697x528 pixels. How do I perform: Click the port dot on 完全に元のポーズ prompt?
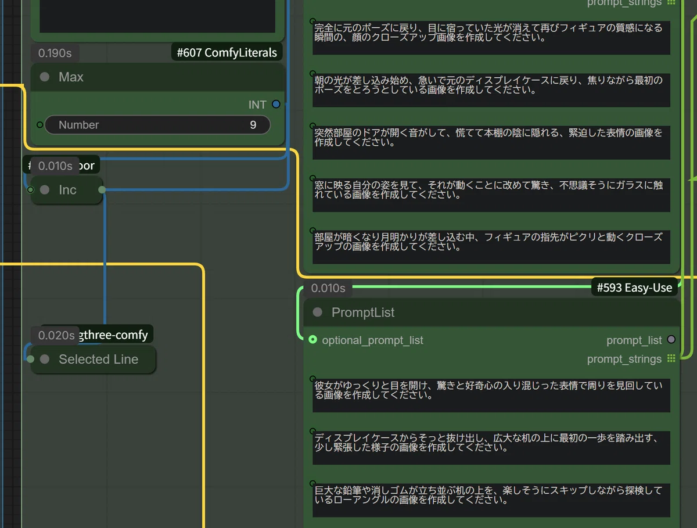point(313,21)
